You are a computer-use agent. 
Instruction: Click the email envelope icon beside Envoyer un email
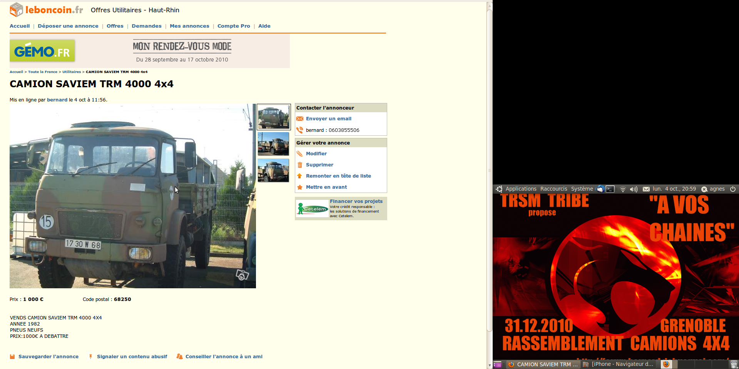[x=300, y=119]
